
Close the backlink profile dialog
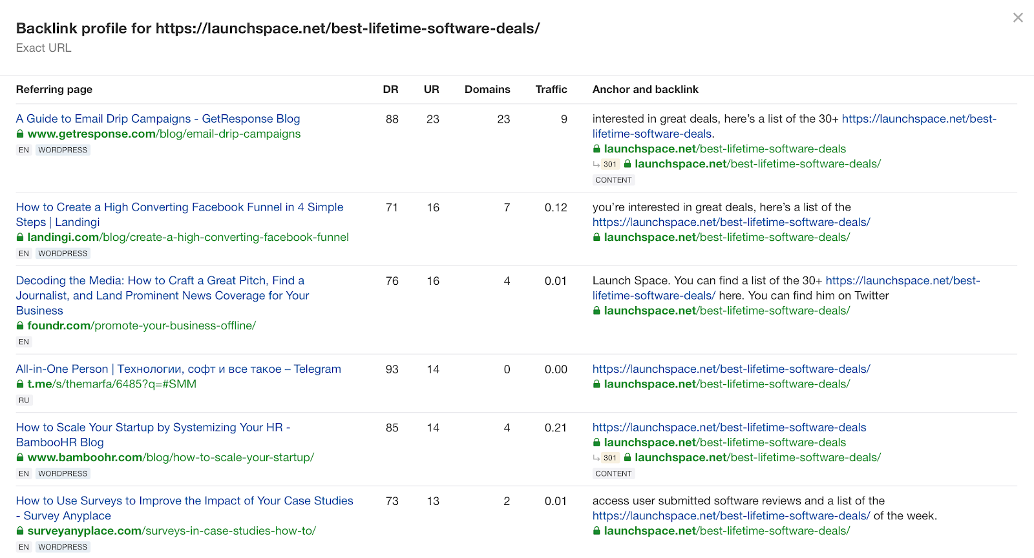point(1018,18)
